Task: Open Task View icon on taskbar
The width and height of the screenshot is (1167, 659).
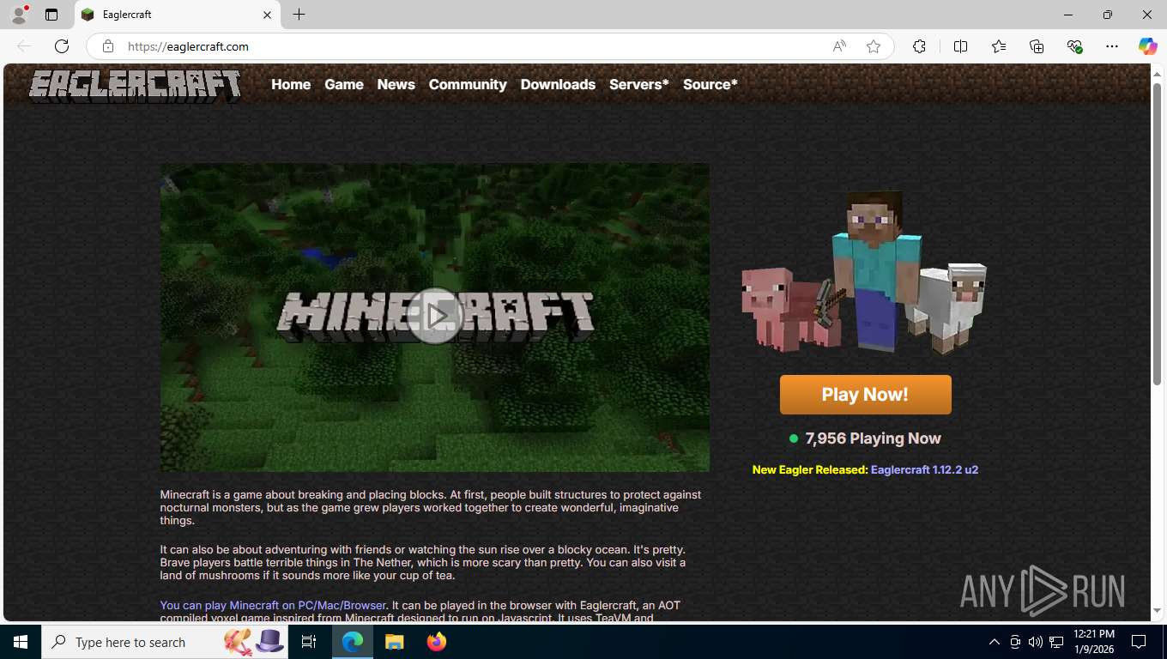Action: pos(309,642)
